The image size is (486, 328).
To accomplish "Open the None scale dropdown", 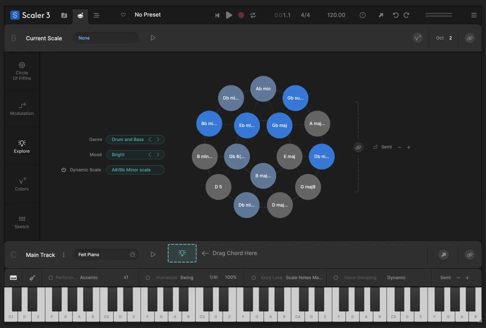I will tap(105, 38).
